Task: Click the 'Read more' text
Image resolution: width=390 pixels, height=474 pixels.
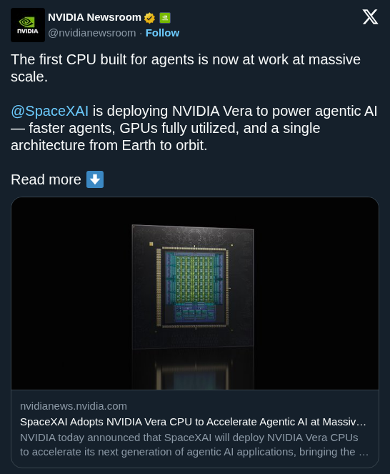Action: click(x=46, y=180)
